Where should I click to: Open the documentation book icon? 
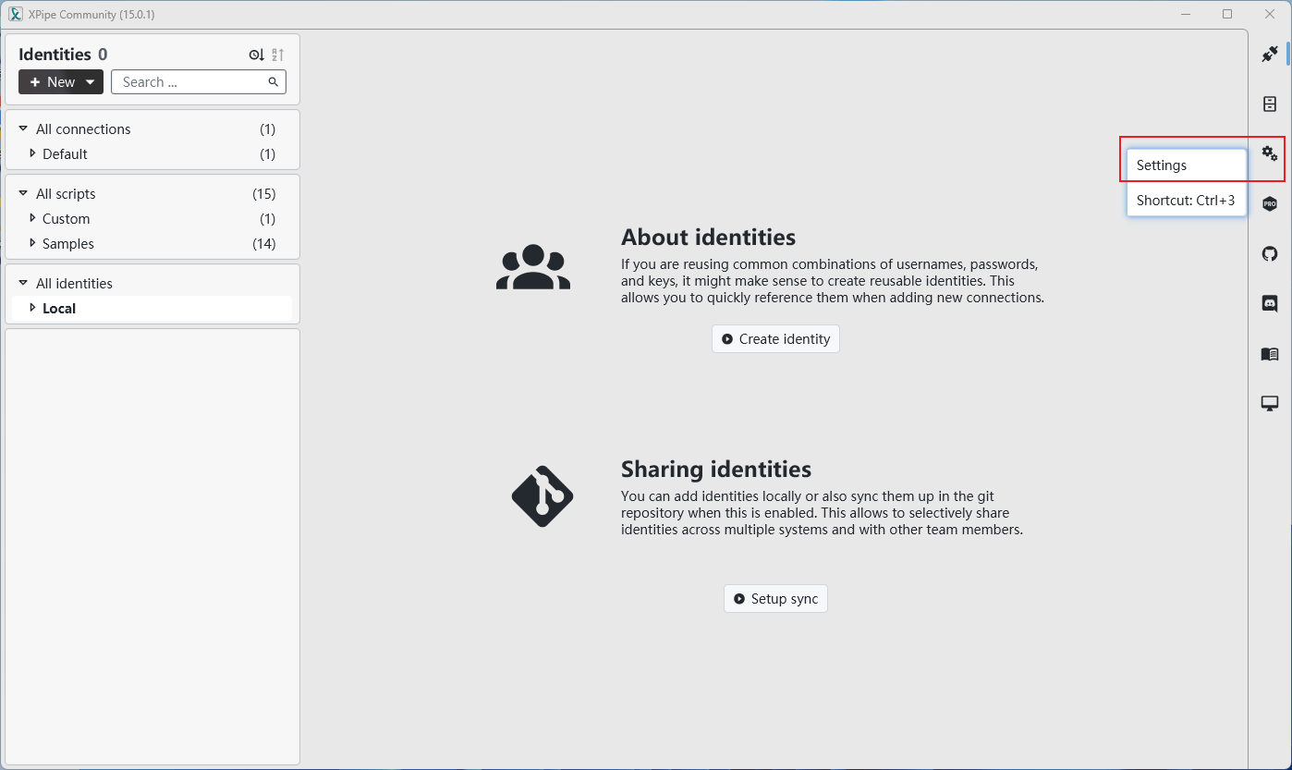tap(1270, 354)
